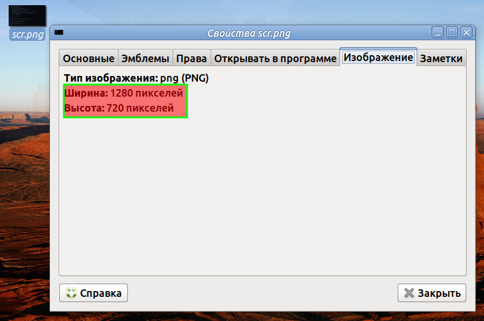Select the Ширина 1280 пикселей line

[x=124, y=93]
